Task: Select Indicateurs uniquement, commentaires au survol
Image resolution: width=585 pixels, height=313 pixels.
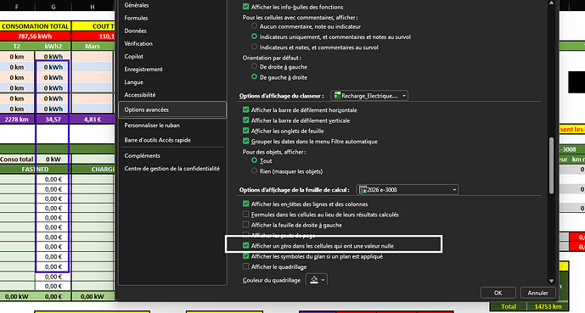Action: pos(254,36)
